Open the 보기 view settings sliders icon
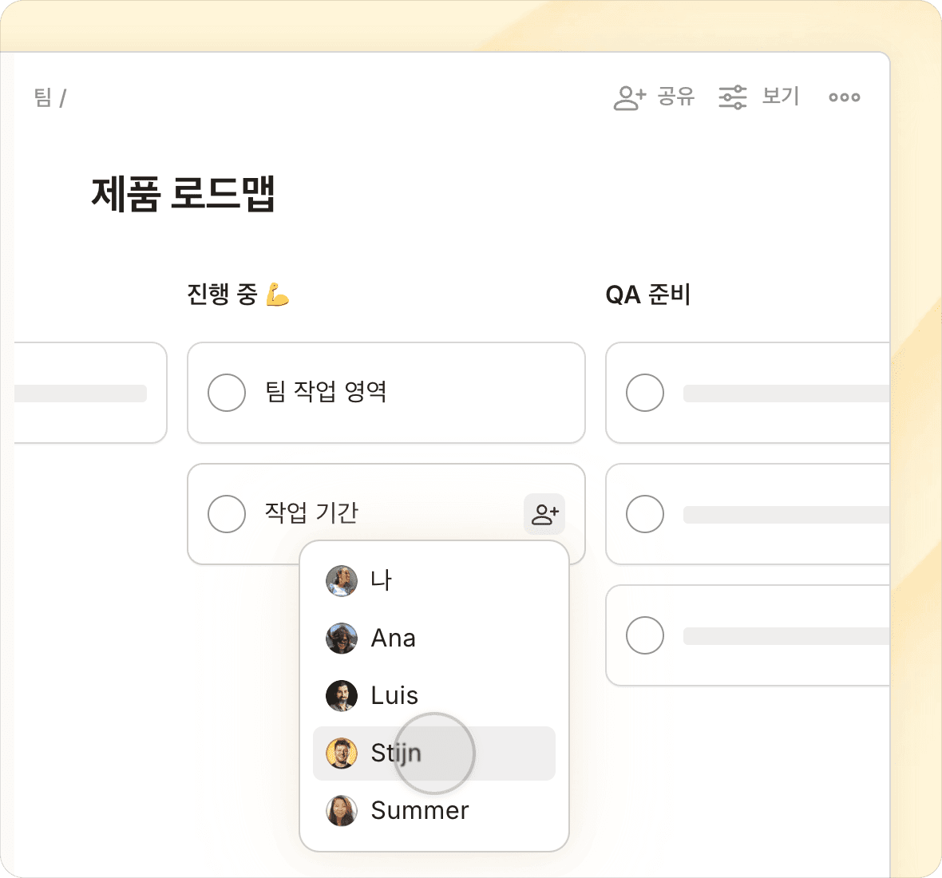Screen dimensions: 942x878 [x=732, y=97]
